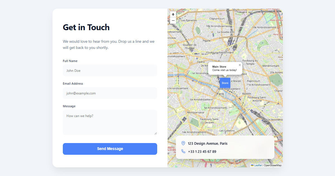
Task: Click the 'Faubourg du Temple' map label
Action: (x=250, y=62)
